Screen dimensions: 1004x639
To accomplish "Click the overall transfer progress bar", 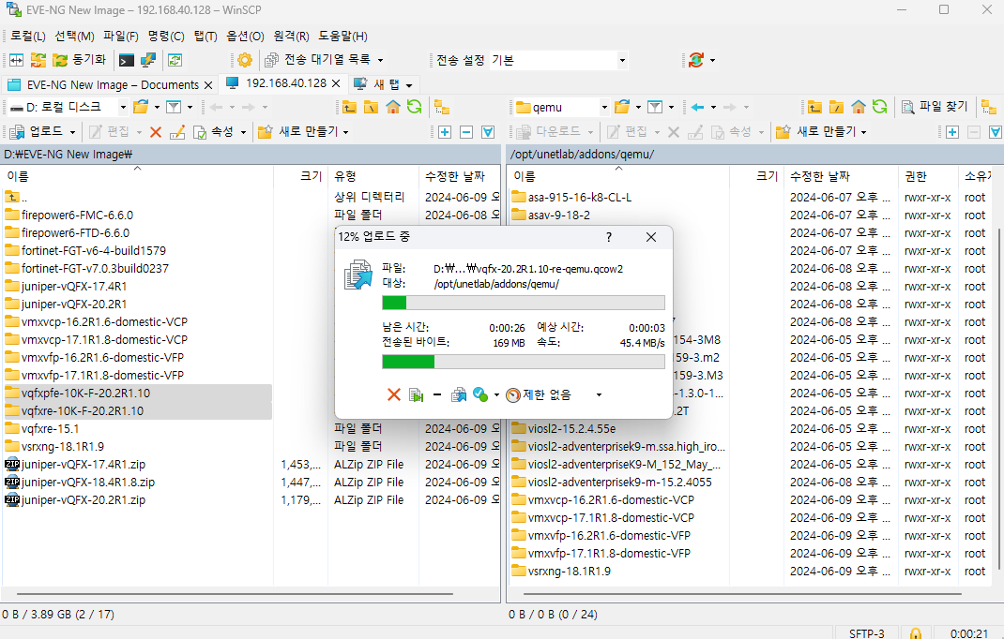I will (524, 362).
